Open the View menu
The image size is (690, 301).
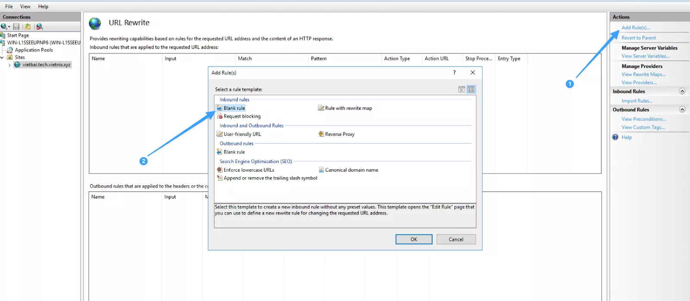pyautogui.click(x=25, y=6)
